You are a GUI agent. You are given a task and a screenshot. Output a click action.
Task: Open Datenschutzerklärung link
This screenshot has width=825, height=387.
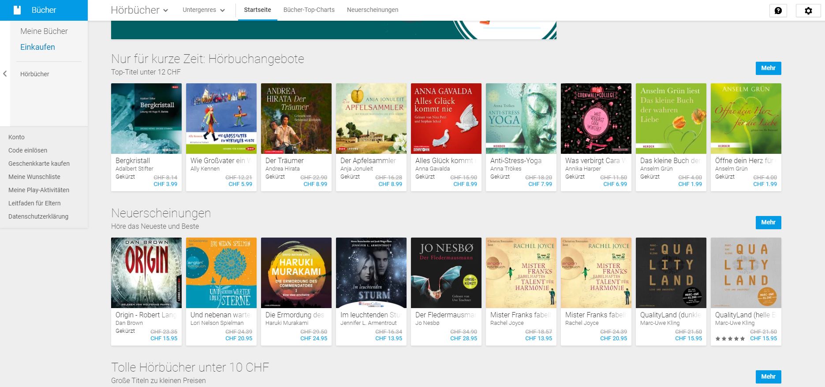(38, 216)
